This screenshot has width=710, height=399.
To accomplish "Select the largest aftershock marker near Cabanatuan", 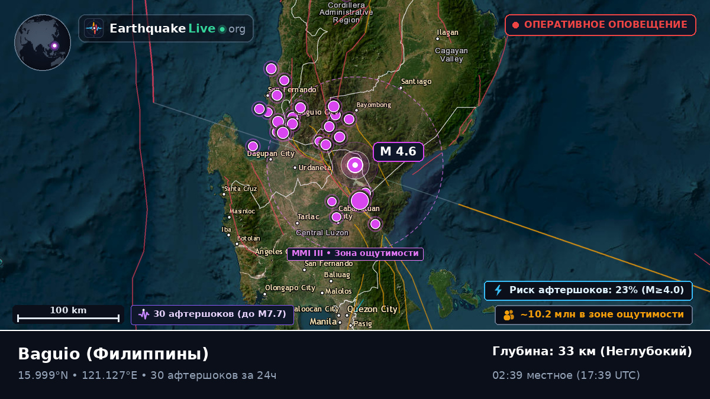I will [x=360, y=201].
